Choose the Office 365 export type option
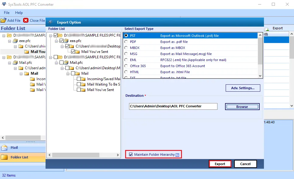This screenshot has height=179, width=294. point(126,66)
